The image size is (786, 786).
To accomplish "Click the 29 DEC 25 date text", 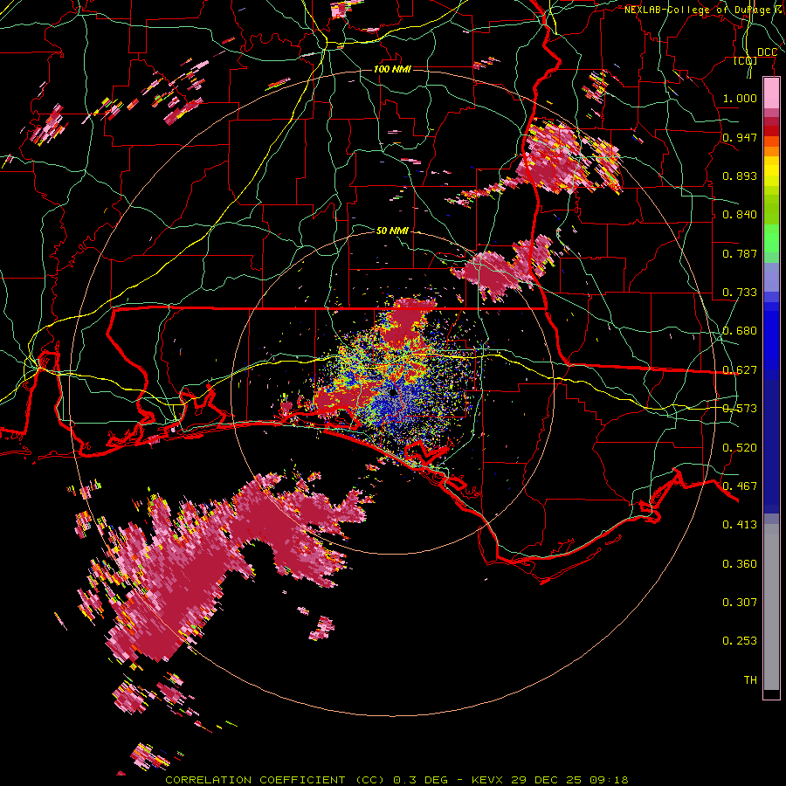I will [547, 780].
